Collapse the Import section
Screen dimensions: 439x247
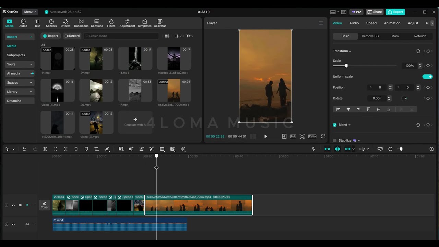tap(20, 37)
